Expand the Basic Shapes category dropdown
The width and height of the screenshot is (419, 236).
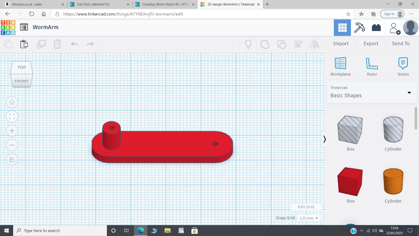point(409,93)
